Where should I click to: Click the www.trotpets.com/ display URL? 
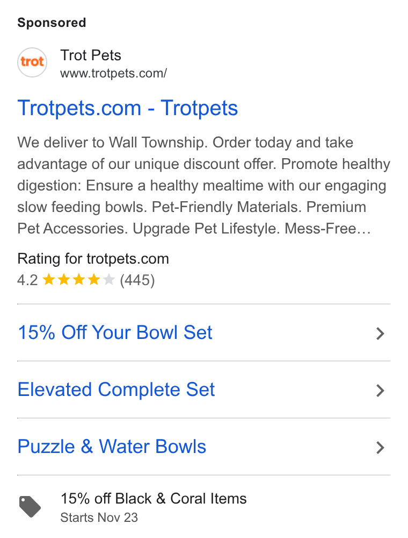[114, 73]
